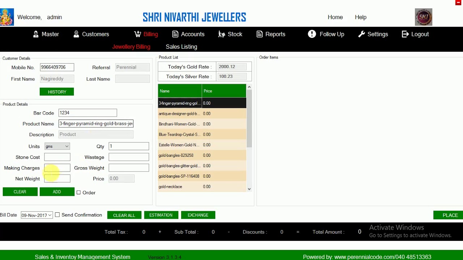Click the SNJ logo at top right
Image resolution: width=463 pixels, height=260 pixels.
pyautogui.click(x=424, y=17)
